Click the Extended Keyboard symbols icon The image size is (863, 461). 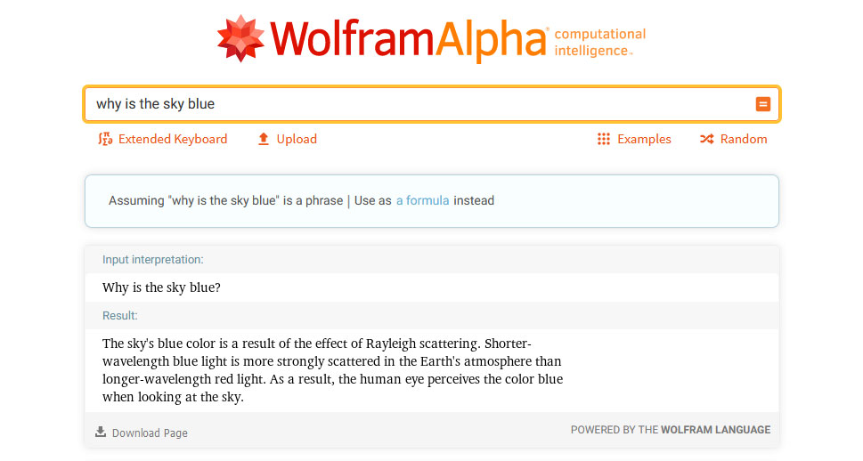coord(105,139)
